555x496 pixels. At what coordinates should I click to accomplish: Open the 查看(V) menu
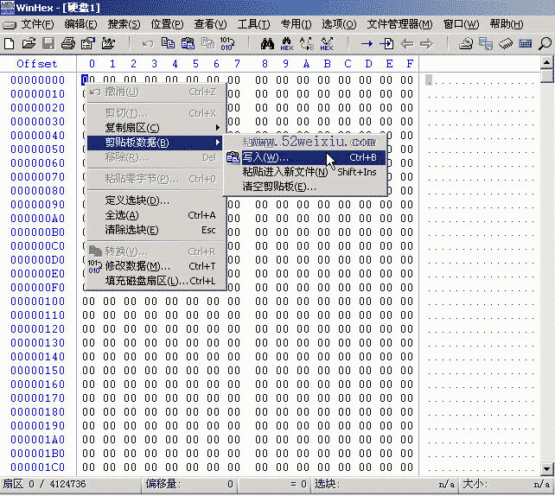(x=211, y=24)
